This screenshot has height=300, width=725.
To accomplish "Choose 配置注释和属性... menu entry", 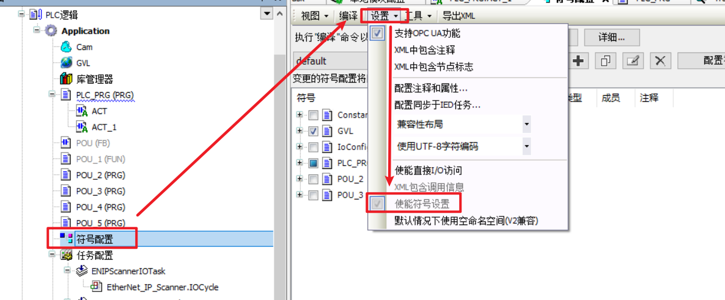I will (x=431, y=88).
